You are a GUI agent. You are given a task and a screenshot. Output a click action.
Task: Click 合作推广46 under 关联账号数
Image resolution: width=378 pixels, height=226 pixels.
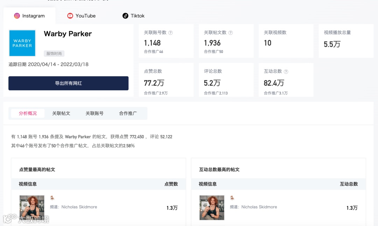tap(154, 51)
